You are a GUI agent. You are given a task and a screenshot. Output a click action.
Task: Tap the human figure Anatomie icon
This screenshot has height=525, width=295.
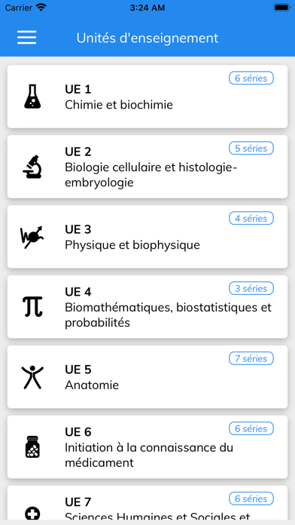pos(32,377)
